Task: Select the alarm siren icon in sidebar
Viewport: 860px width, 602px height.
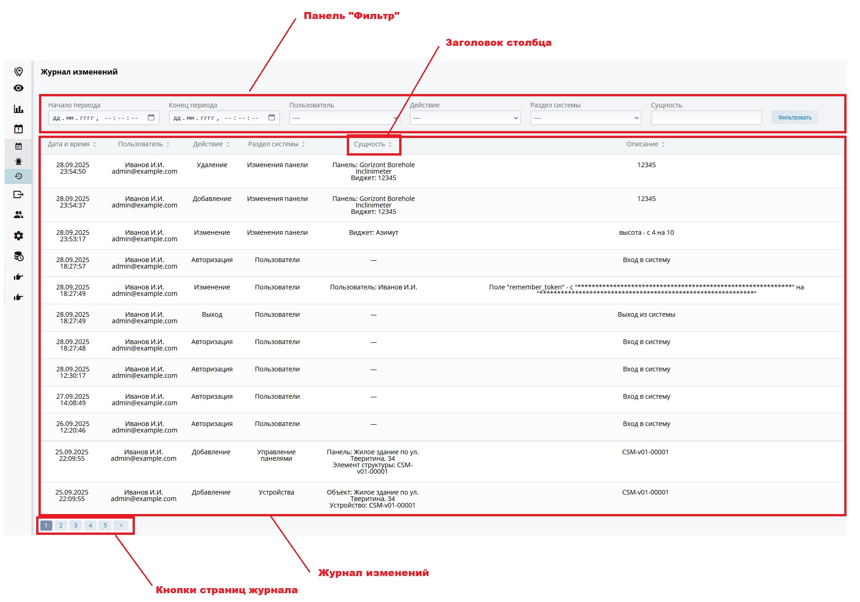Action: coord(19,161)
